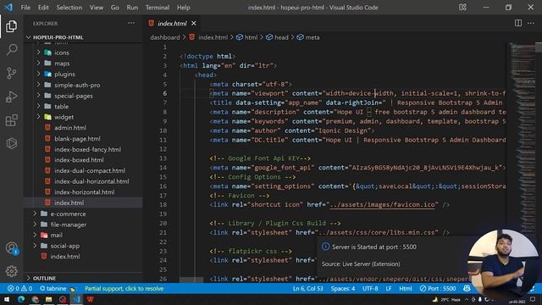The height and width of the screenshot is (305, 542).
Task: Open editor more actions ellipsis
Action: point(531,23)
